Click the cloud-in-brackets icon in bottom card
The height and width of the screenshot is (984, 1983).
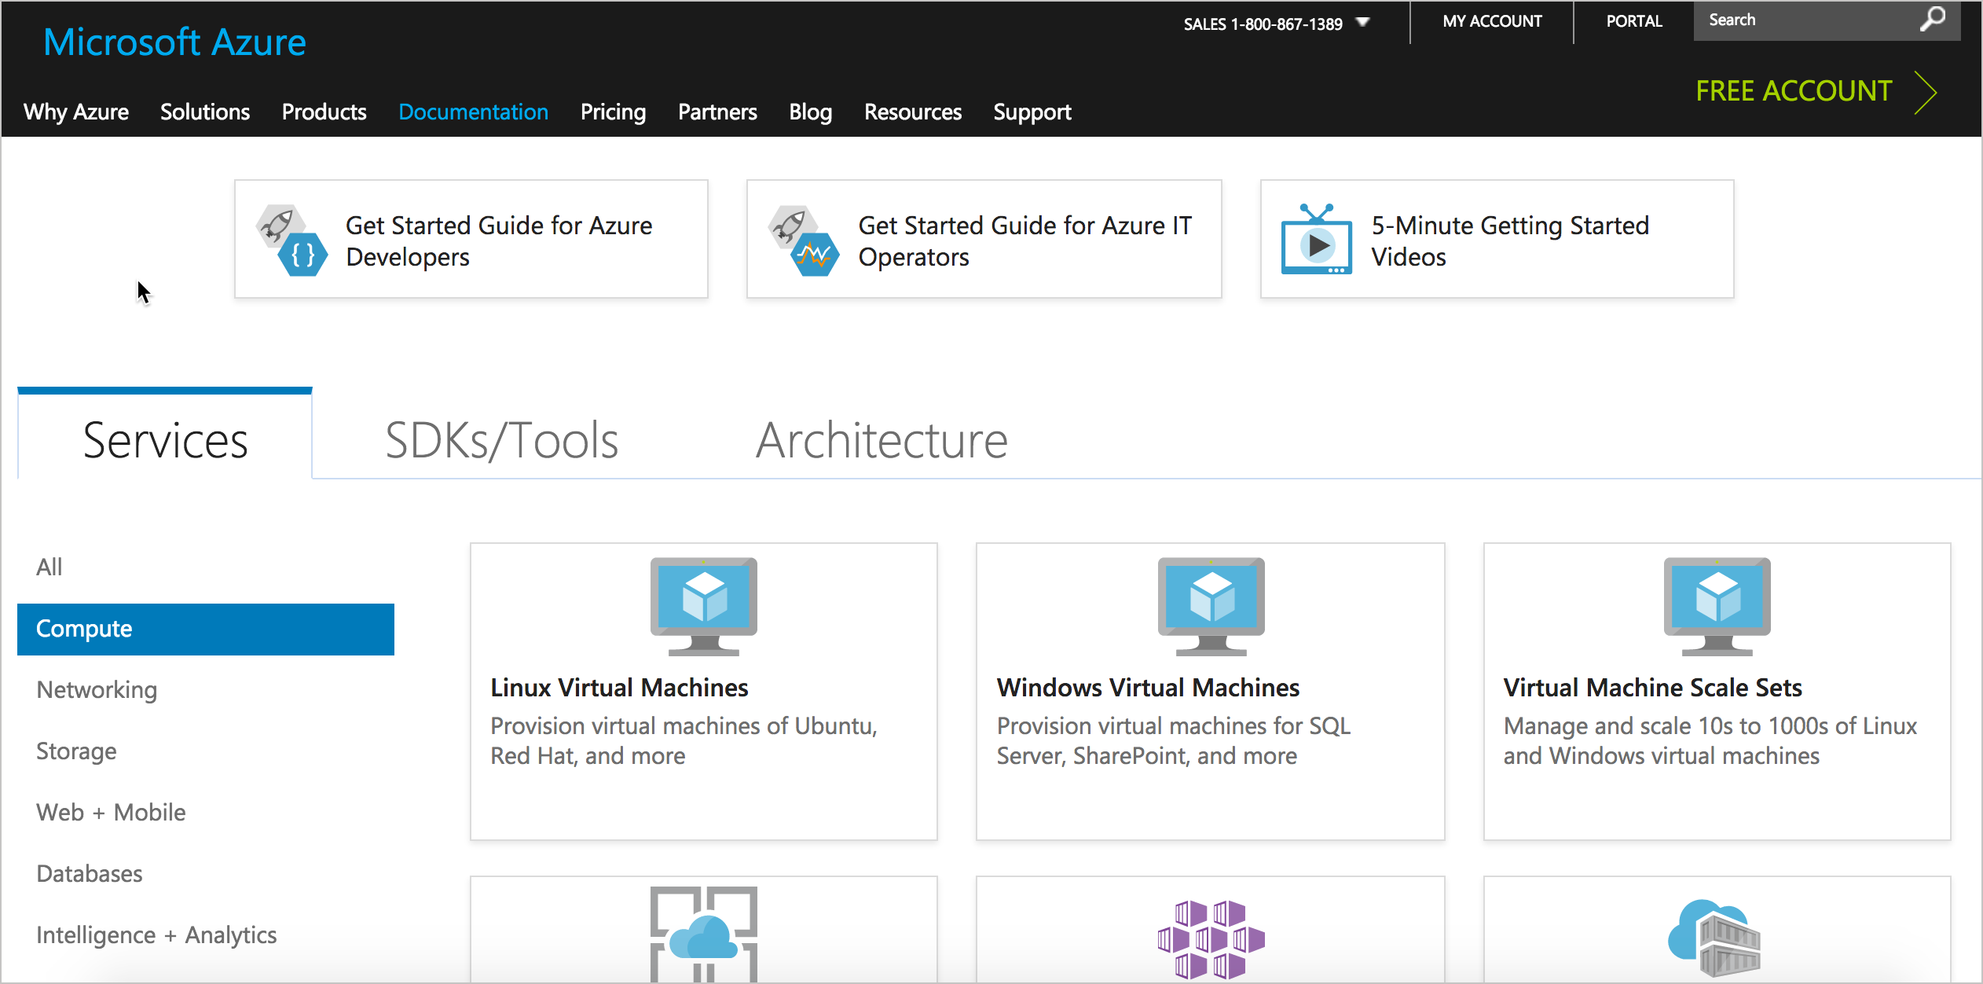[x=704, y=934]
